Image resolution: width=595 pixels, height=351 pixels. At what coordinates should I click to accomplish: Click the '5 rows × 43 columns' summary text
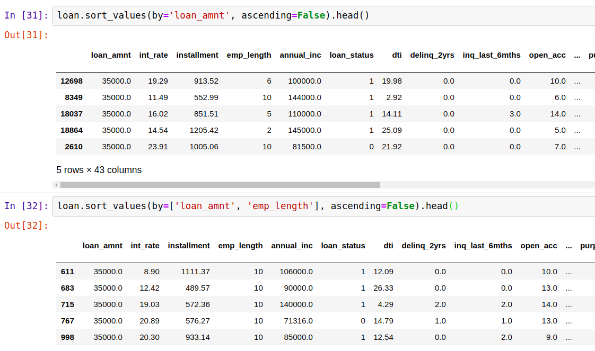point(99,170)
